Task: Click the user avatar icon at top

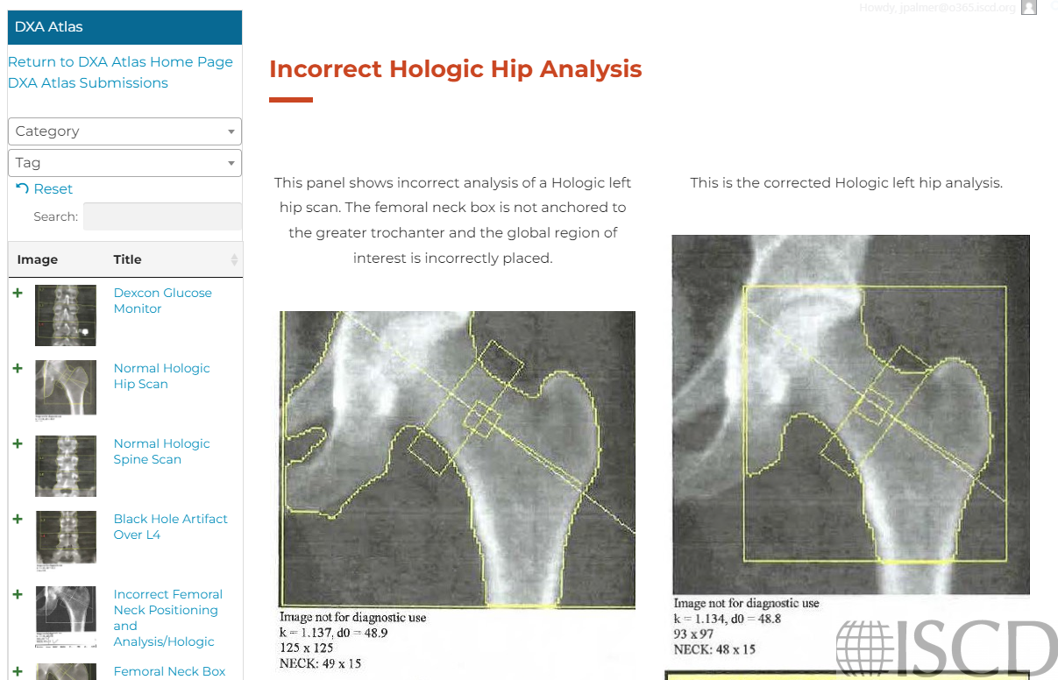Action: [x=1029, y=8]
